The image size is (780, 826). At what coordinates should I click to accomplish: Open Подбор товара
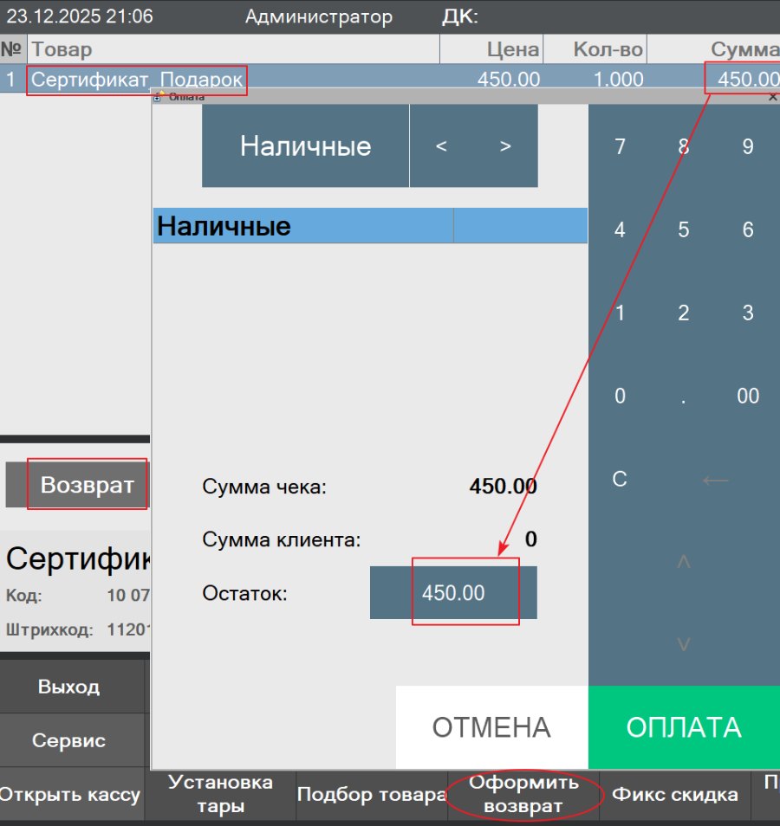pos(372,794)
